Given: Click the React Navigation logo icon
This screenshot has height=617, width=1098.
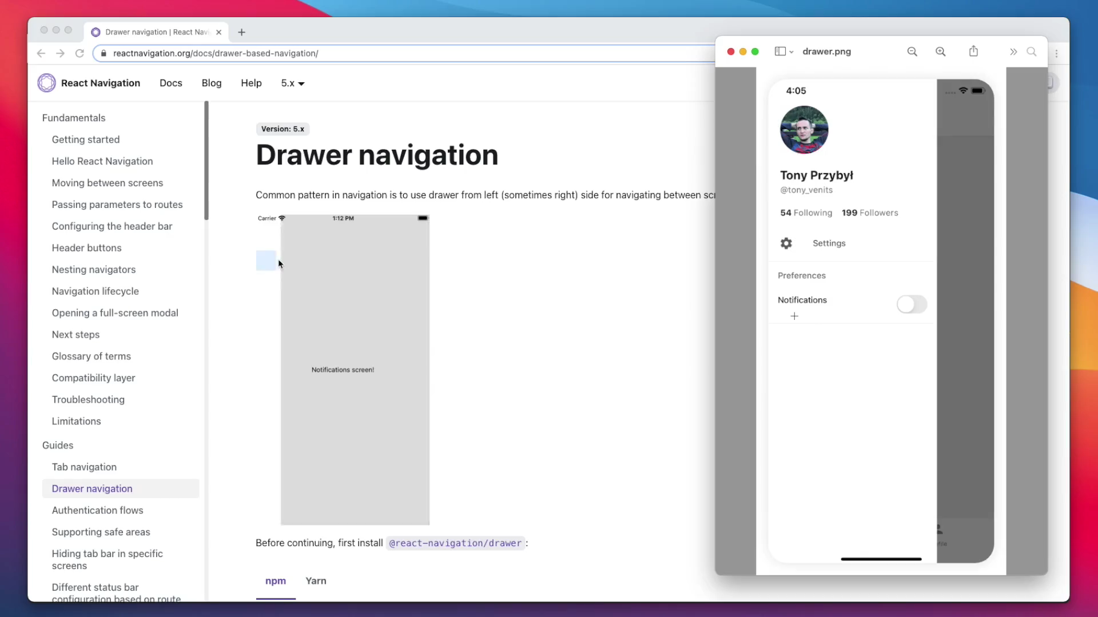Looking at the screenshot, I should click(46, 83).
